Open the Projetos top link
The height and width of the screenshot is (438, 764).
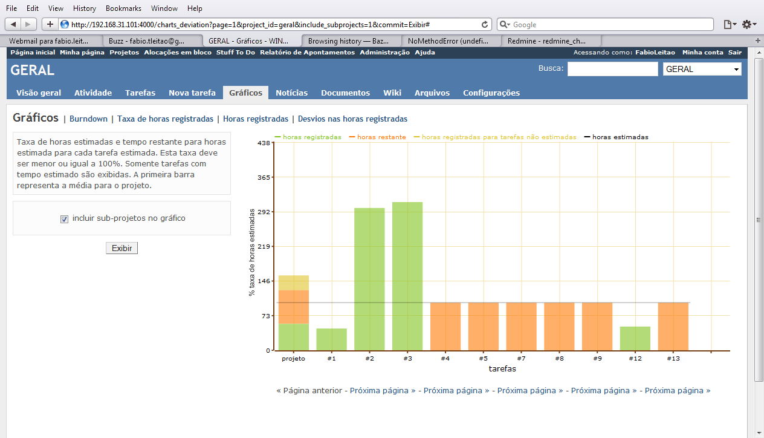click(x=124, y=53)
